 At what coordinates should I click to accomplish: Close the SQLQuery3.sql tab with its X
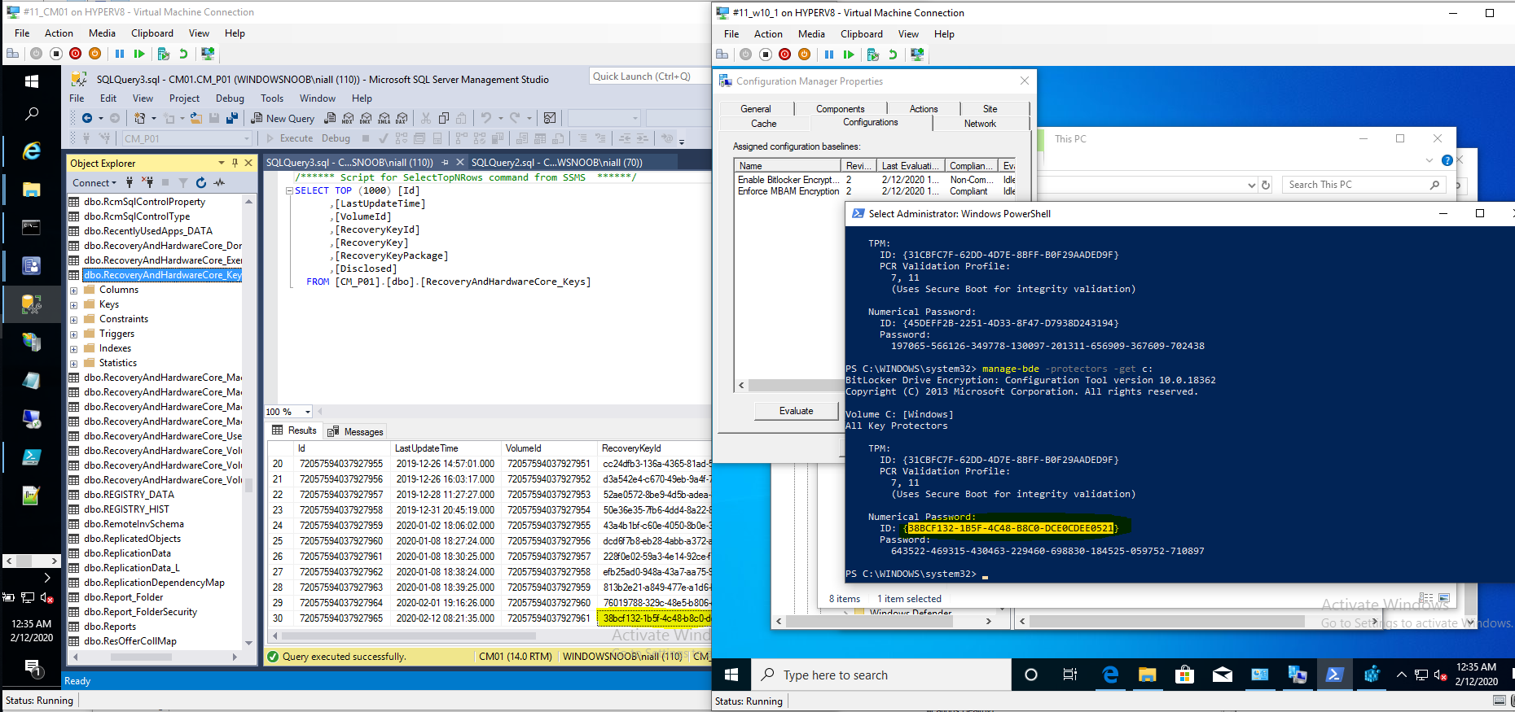[x=459, y=162]
